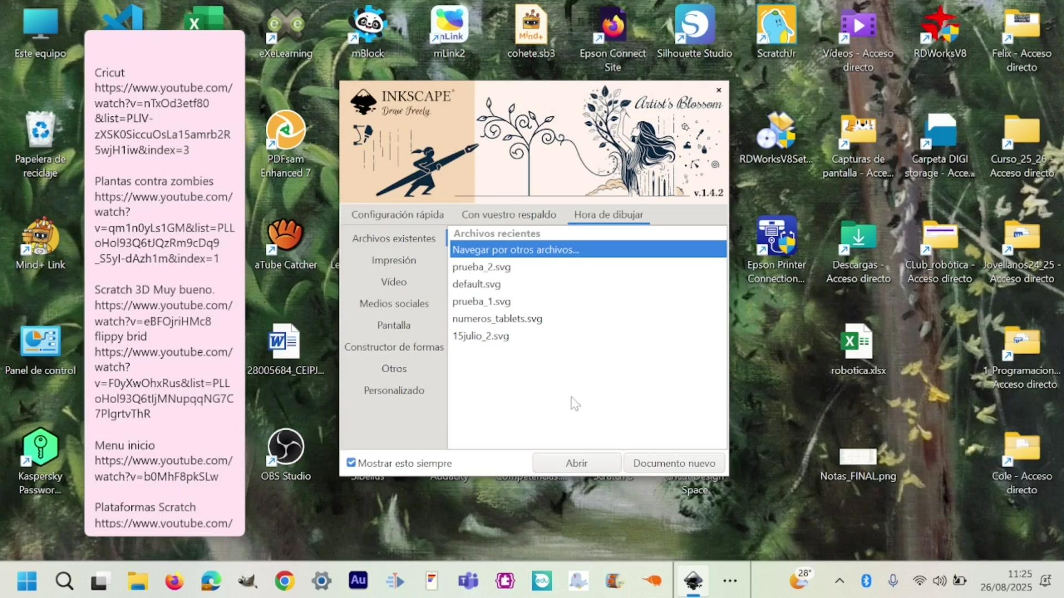1064x598 pixels.
Task: Choose the Vídeo template category
Action: pyautogui.click(x=394, y=282)
